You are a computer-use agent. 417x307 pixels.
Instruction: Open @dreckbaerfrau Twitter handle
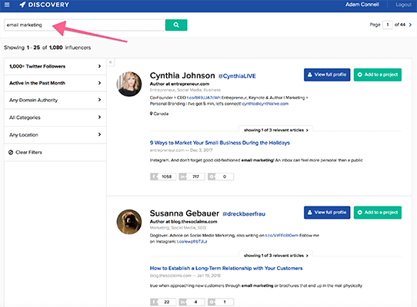[x=244, y=214]
